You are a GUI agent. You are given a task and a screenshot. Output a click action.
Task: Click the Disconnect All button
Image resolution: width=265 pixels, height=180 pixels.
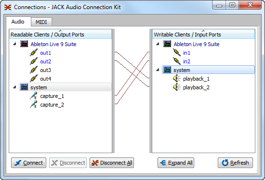pos(112,163)
